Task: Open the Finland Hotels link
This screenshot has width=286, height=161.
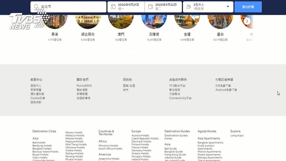Action: coord(140,145)
